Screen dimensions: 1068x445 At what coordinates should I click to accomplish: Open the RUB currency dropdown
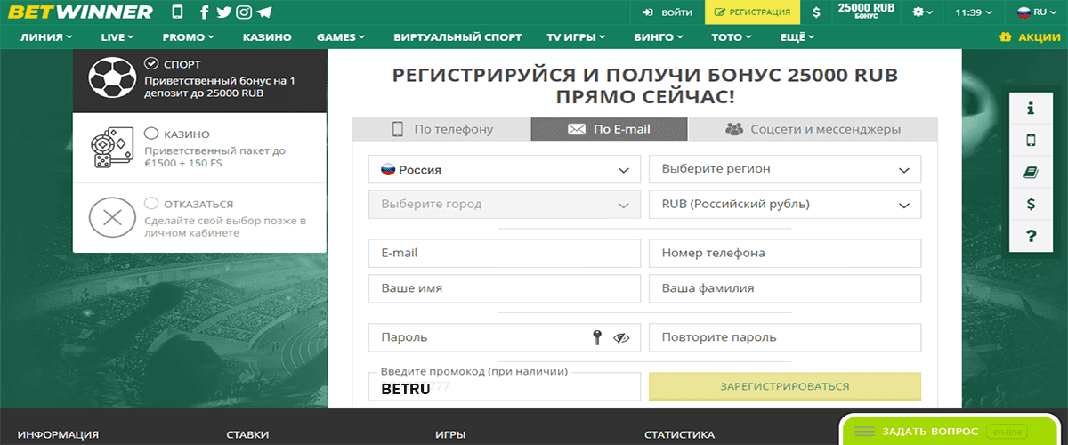[x=785, y=204]
